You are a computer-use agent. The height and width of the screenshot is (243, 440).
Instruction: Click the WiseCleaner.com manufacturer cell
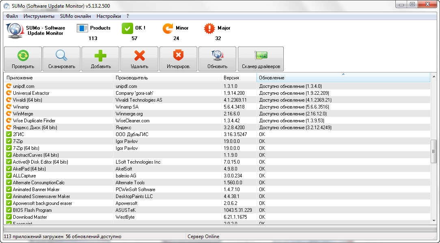point(132,120)
